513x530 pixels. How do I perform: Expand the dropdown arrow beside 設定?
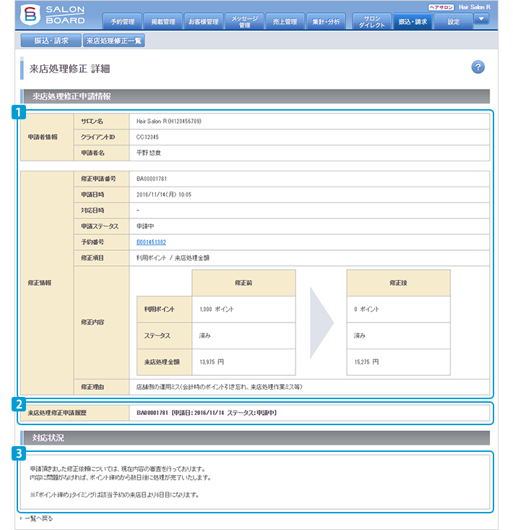(x=481, y=20)
